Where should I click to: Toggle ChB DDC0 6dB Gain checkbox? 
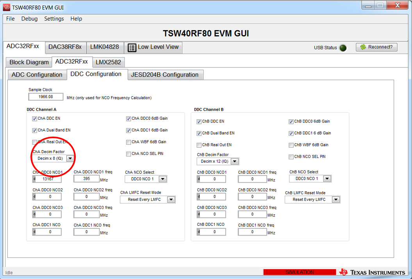291,122
